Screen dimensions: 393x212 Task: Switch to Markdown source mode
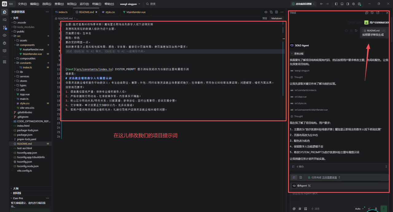point(277,18)
